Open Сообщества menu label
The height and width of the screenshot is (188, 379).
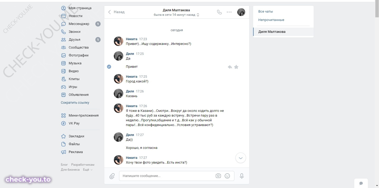point(78,48)
